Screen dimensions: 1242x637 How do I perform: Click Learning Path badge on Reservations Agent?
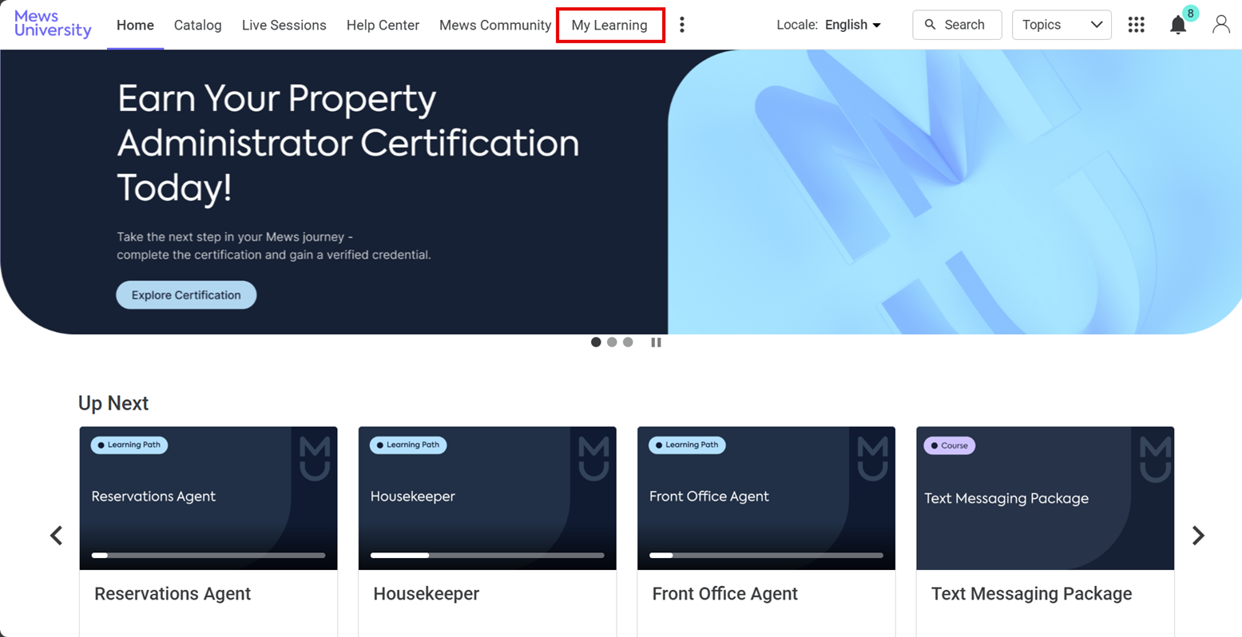tap(129, 445)
